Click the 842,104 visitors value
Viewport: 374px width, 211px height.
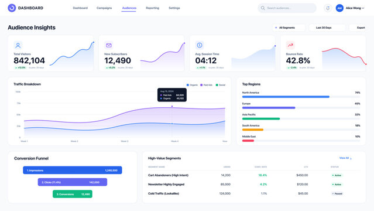click(x=29, y=61)
